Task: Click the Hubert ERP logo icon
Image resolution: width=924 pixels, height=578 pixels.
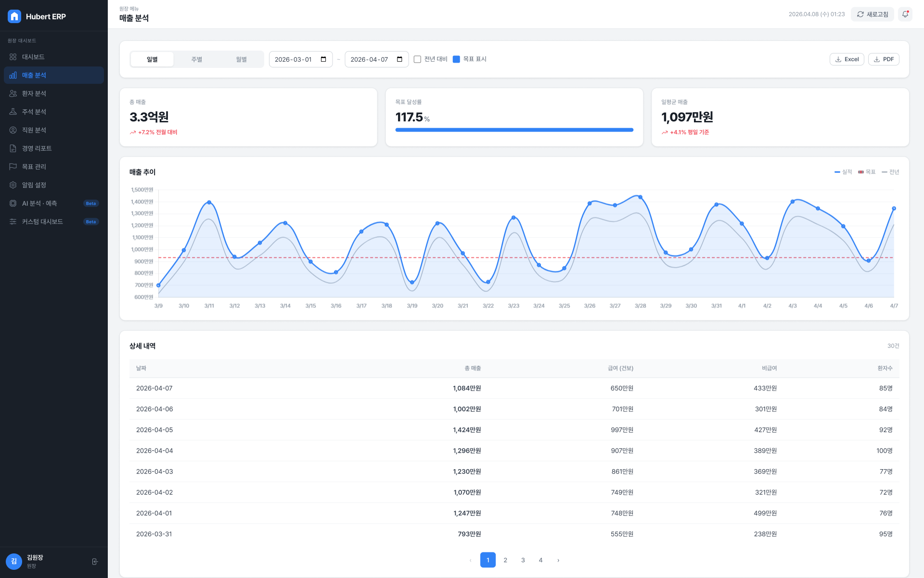Action: coord(14,16)
